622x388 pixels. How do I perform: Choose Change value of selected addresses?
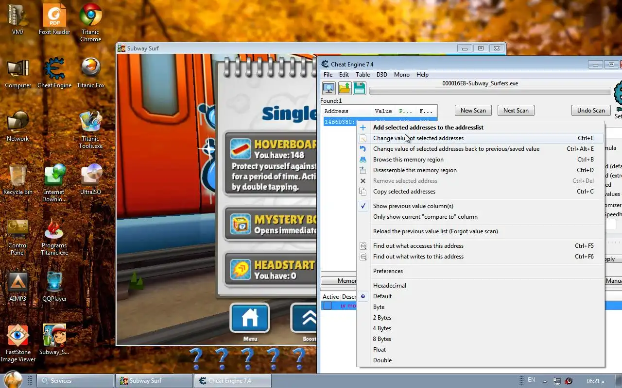pos(481,138)
